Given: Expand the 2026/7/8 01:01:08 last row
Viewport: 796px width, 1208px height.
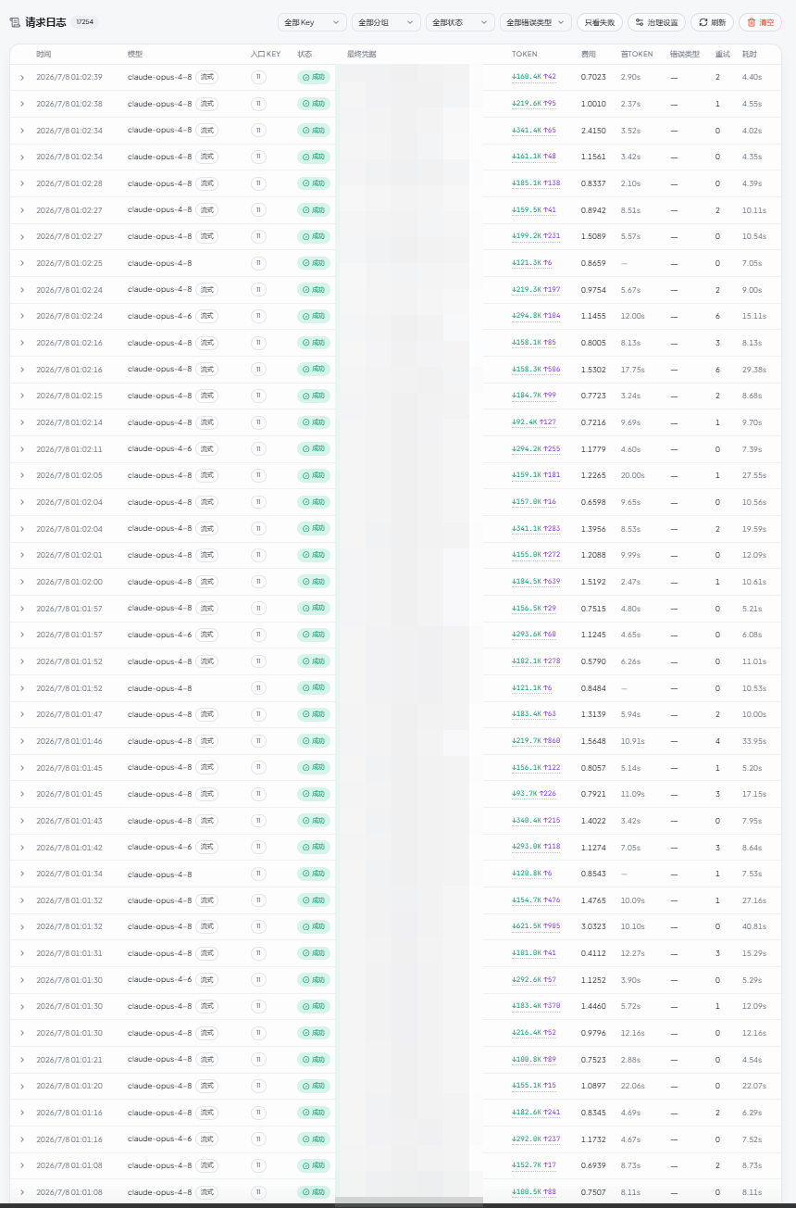Looking at the screenshot, I should click(22, 1192).
